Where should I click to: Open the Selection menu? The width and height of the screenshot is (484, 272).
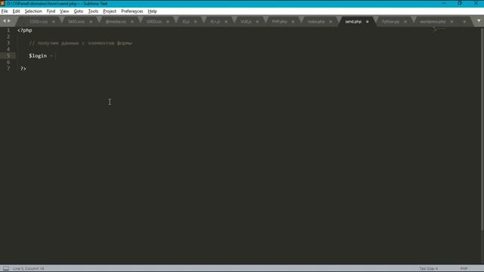click(33, 11)
